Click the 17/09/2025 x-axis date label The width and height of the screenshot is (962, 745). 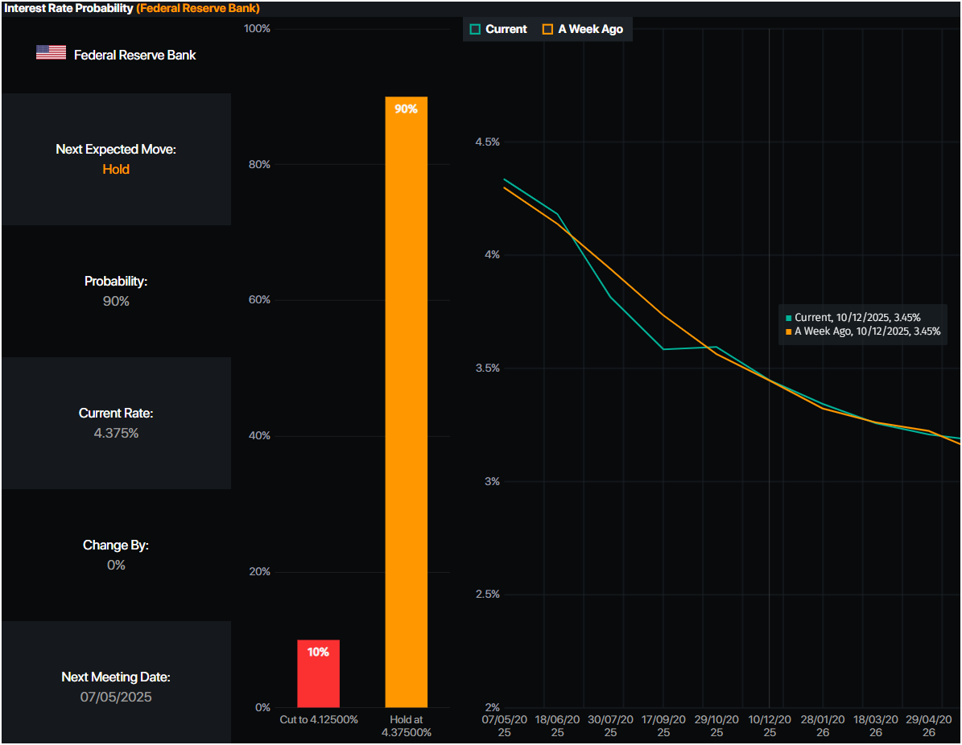pyautogui.click(x=663, y=726)
